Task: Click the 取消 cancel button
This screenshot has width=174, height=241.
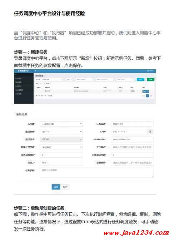Action: click(65, 187)
